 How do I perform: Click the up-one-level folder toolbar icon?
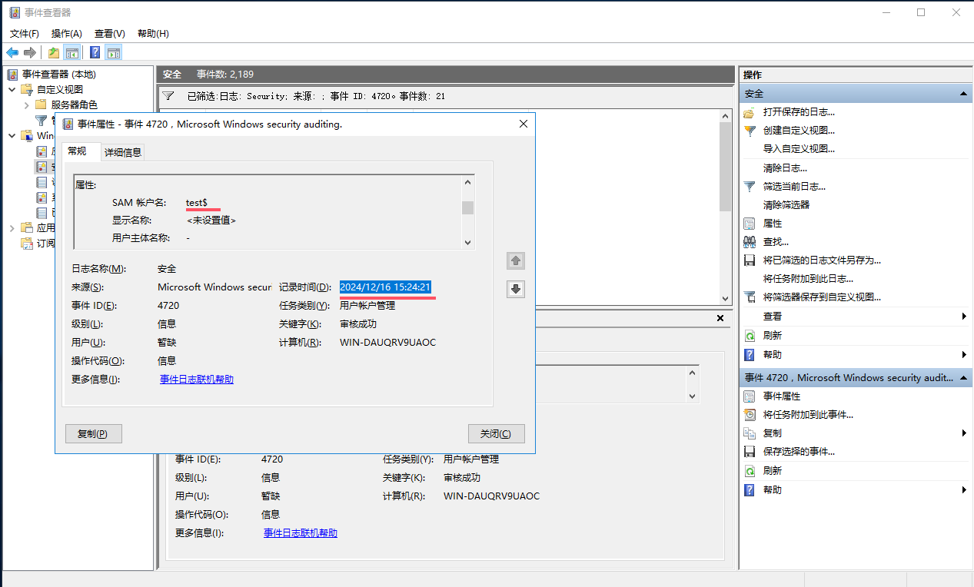[x=53, y=52]
